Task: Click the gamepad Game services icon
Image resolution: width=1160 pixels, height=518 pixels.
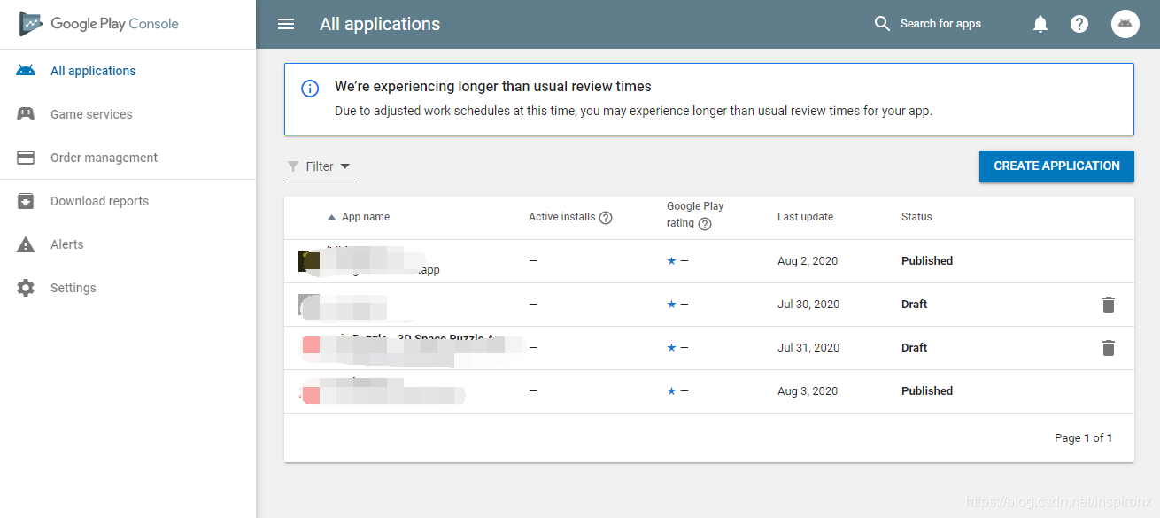Action: point(26,114)
